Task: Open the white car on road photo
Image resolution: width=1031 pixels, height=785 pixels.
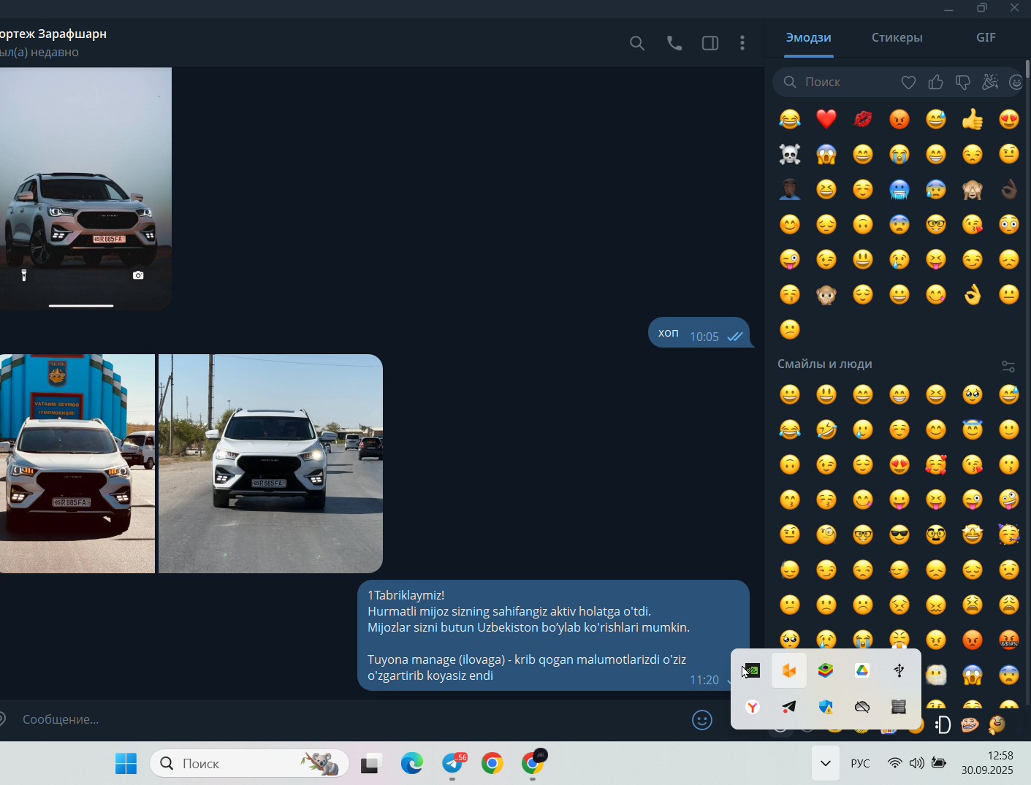Action: [x=270, y=464]
